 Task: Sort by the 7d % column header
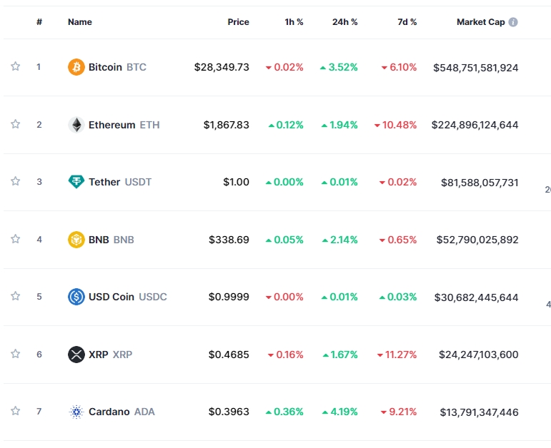pos(407,22)
